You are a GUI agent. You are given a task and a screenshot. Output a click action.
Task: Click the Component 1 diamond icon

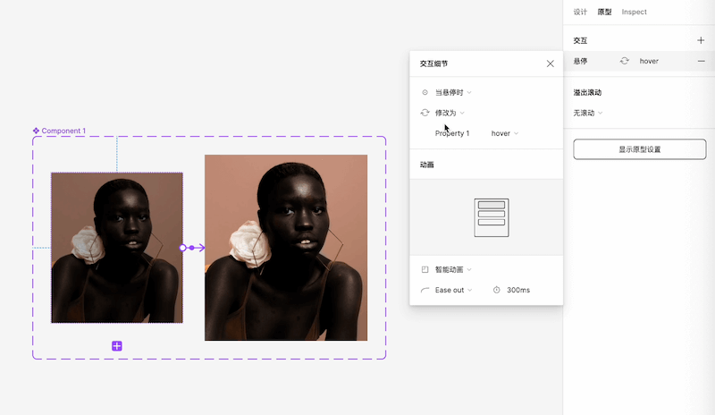tap(36, 131)
